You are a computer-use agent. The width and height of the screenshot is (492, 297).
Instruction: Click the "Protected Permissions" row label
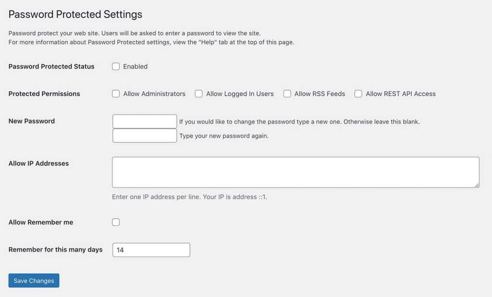point(44,94)
